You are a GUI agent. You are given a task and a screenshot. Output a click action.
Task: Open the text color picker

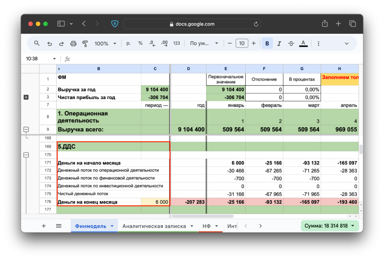pyautogui.click(x=303, y=43)
